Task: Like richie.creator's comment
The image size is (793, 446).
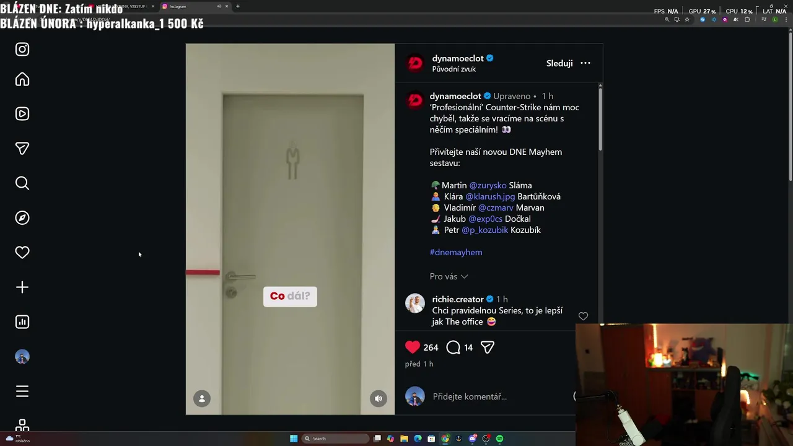Action: pos(583,317)
